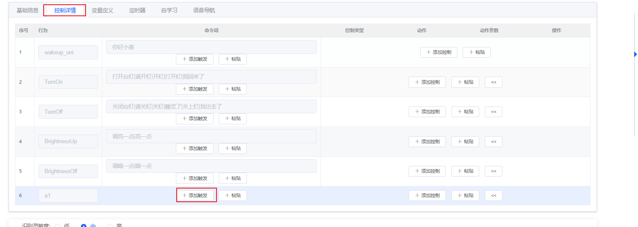Click the << button in the a1 row
Screen dimensions: 638x227
493,195
